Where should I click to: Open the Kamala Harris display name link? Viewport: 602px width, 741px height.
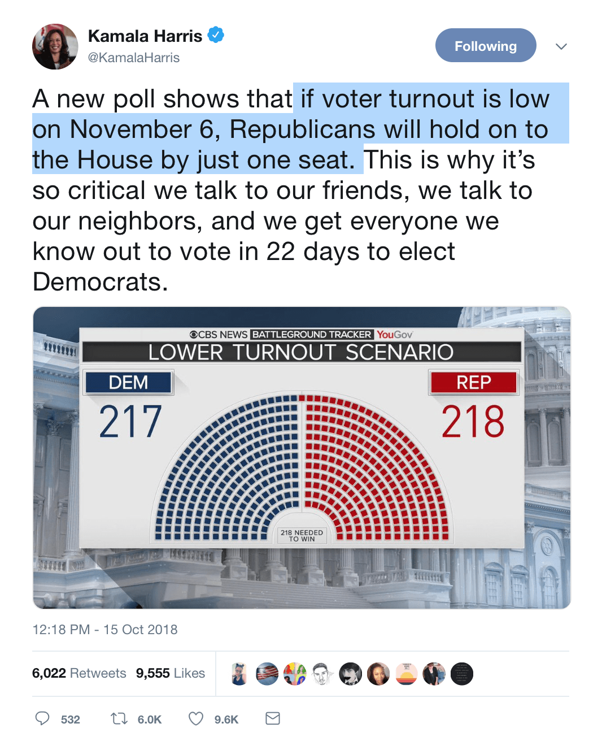pyautogui.click(x=145, y=36)
